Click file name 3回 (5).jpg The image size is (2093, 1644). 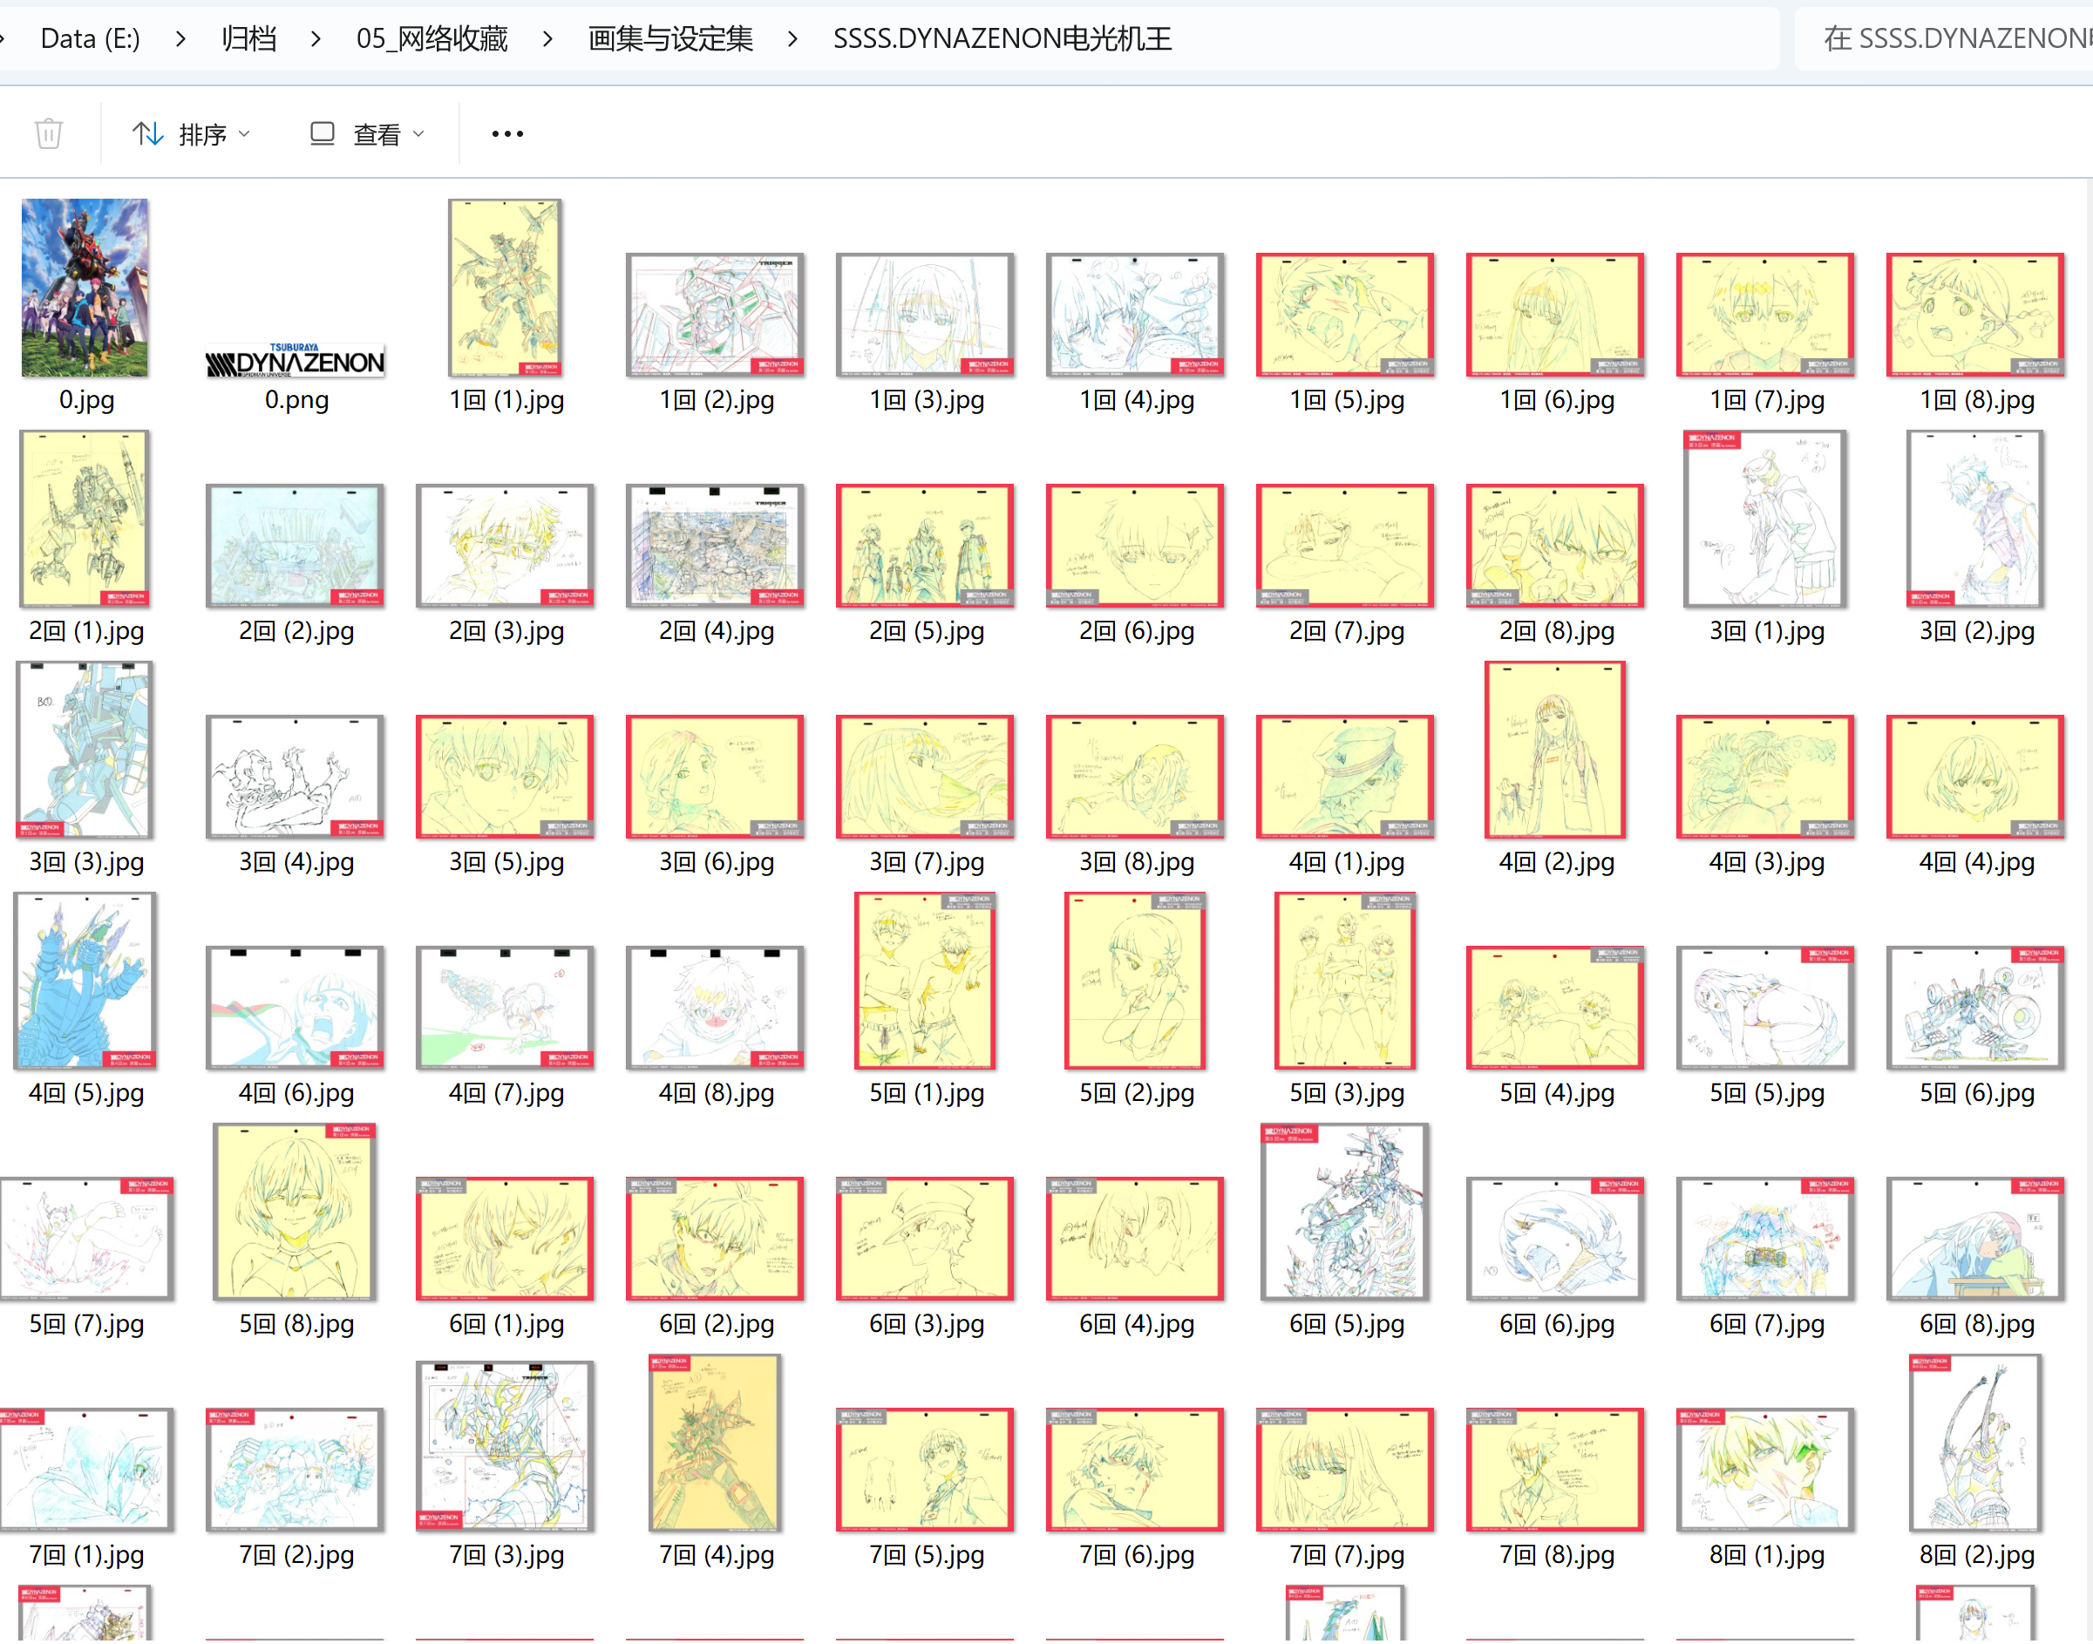point(507,861)
